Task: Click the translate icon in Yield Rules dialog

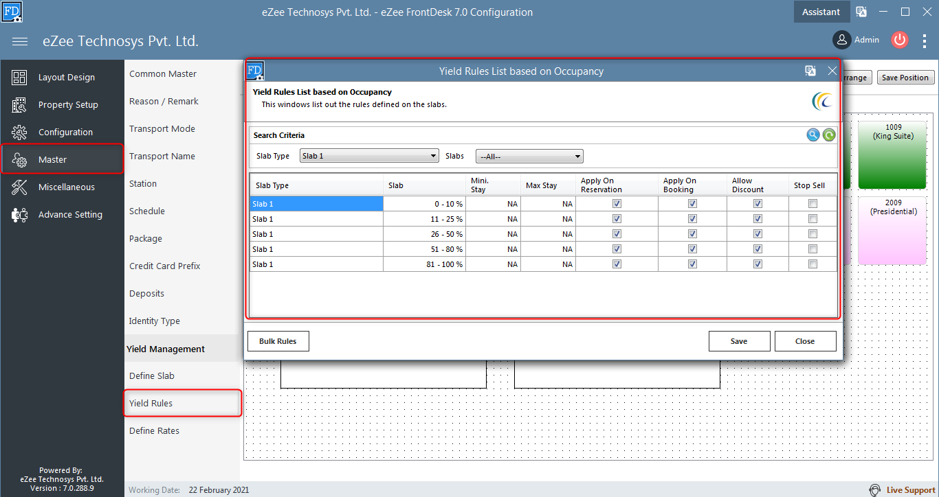Action: pos(810,71)
